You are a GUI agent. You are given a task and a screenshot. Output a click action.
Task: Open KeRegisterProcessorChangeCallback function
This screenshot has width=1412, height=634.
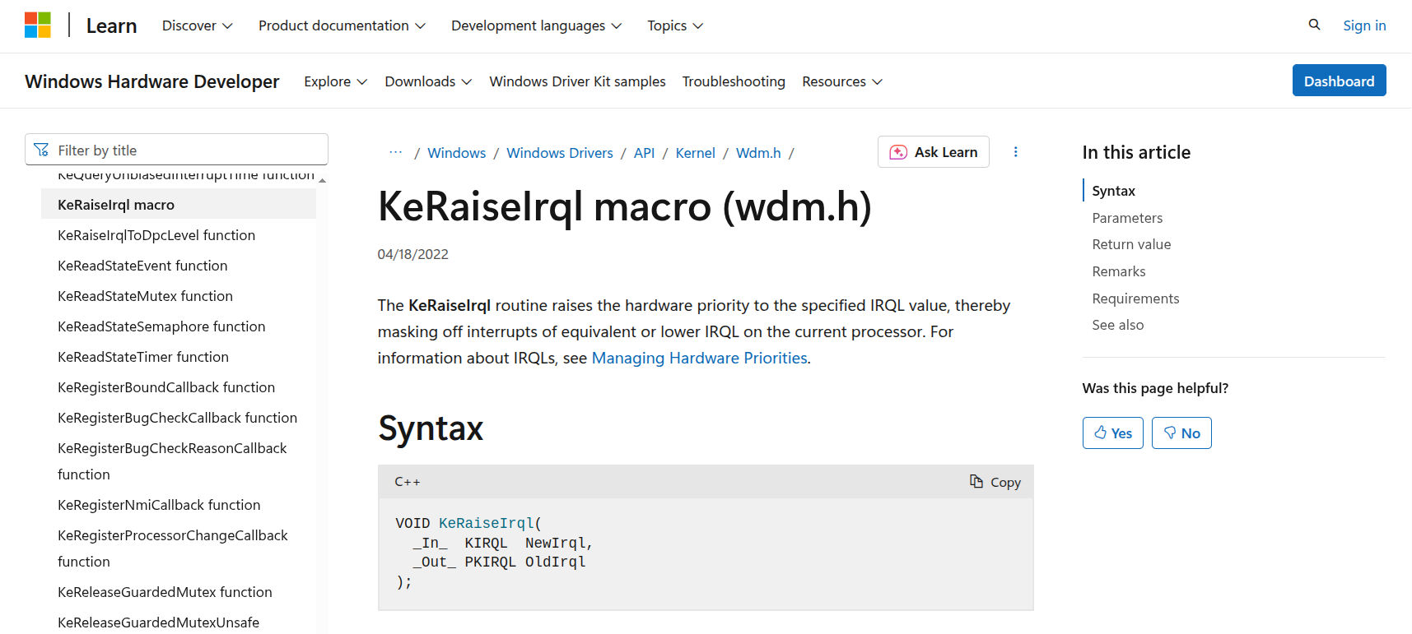[173, 548]
